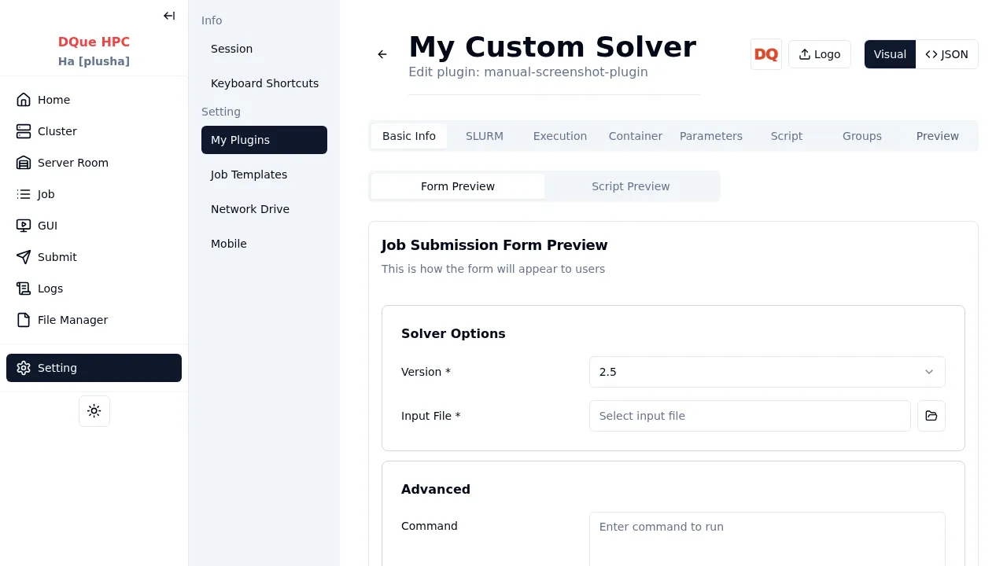1007x566 pixels.
Task: Open the GUI section in sidebar
Action: click(47, 226)
